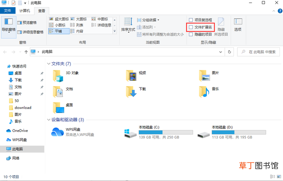Expand the layout gallery more arrow

point(115,31)
